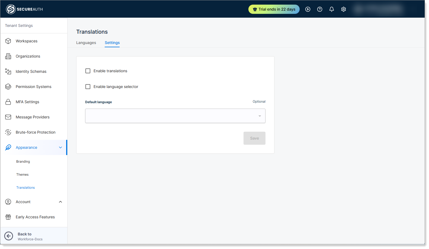Enable the translations checkbox
Image resolution: width=429 pixels, height=249 pixels.
[88, 71]
